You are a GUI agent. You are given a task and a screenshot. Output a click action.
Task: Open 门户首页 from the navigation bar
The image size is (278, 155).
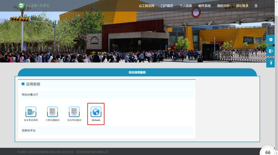(x=167, y=6)
